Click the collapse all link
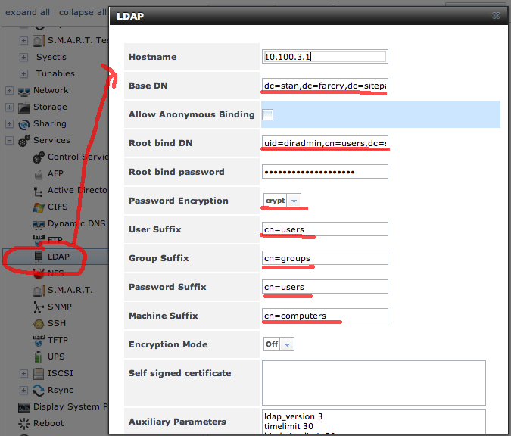The height and width of the screenshot is (436, 511). click(x=82, y=12)
